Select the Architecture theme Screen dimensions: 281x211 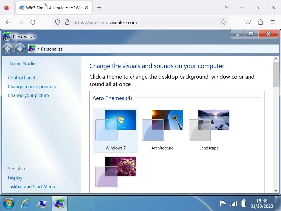[162, 130]
